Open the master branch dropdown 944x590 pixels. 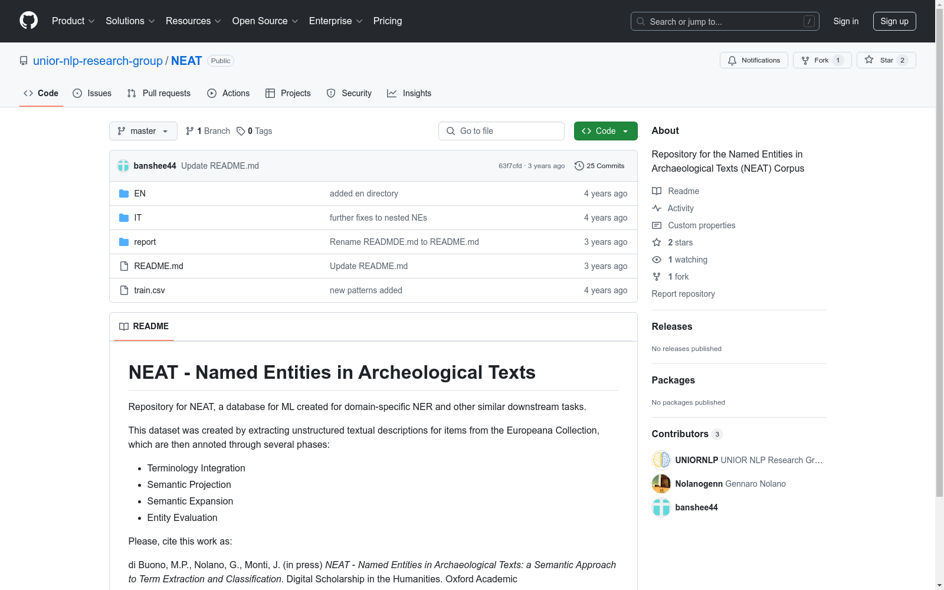tap(143, 131)
